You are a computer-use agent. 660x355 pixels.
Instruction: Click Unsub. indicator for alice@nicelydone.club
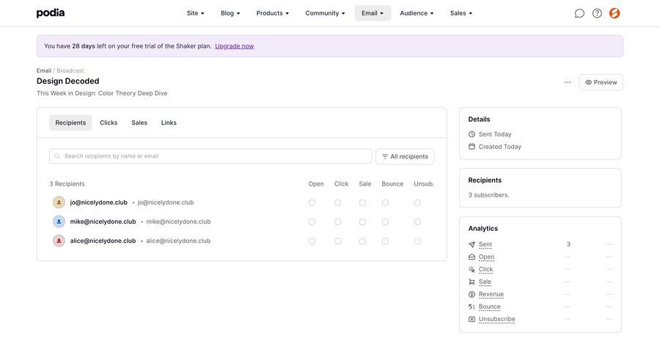[x=417, y=241]
